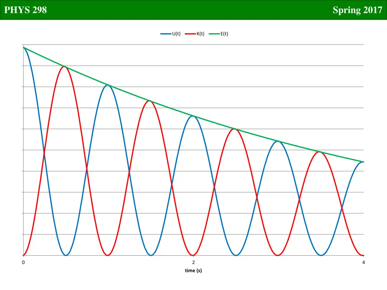Viewport: 387px width, 290px height.
Task: Click the x-axis label 4
Action: [363, 262]
